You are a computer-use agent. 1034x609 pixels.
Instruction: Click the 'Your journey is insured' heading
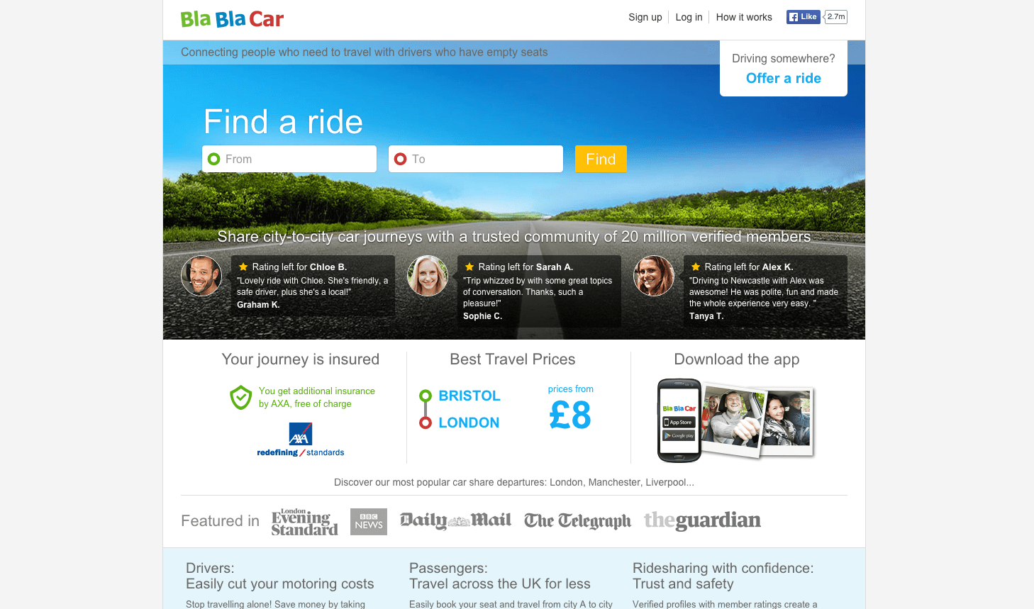tap(301, 359)
